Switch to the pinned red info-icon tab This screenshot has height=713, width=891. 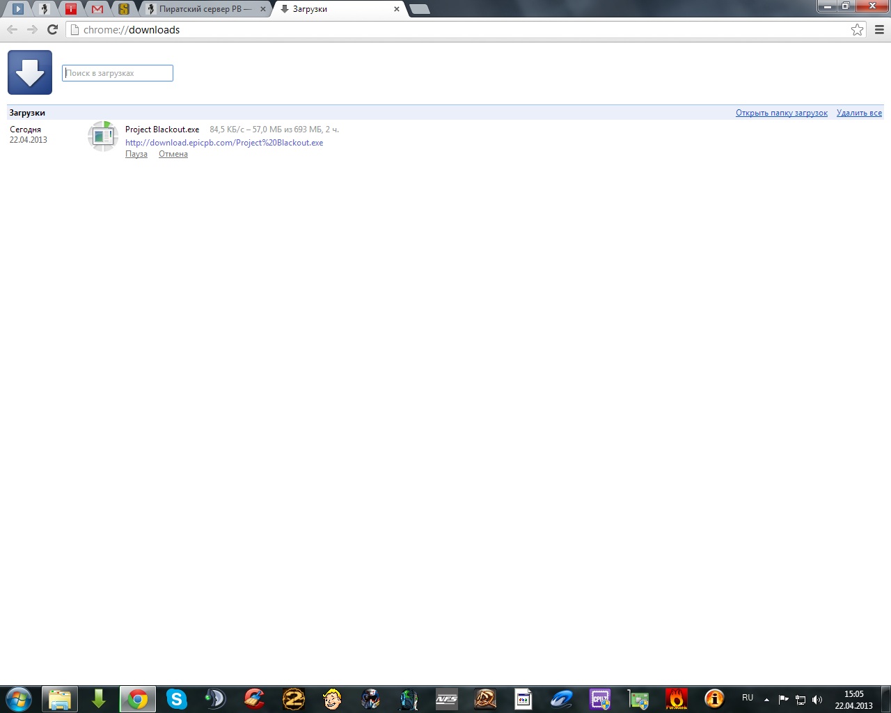click(70, 9)
